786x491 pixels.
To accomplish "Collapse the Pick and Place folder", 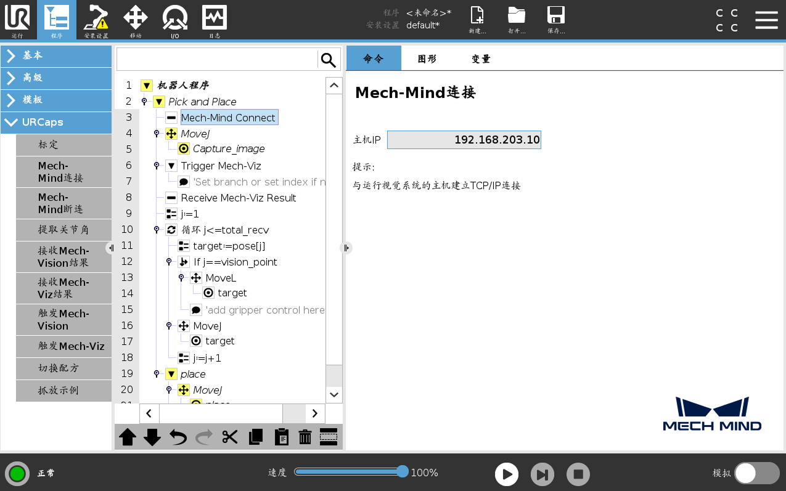I will [x=159, y=102].
